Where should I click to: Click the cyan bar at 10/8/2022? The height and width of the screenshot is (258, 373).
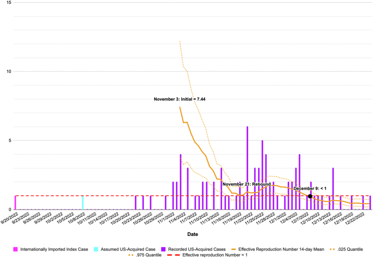coord(83,203)
